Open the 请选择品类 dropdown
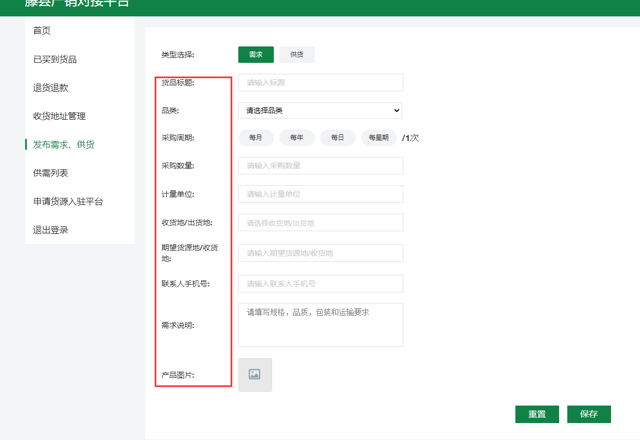Viewport: 640px width, 440px height. pos(320,110)
